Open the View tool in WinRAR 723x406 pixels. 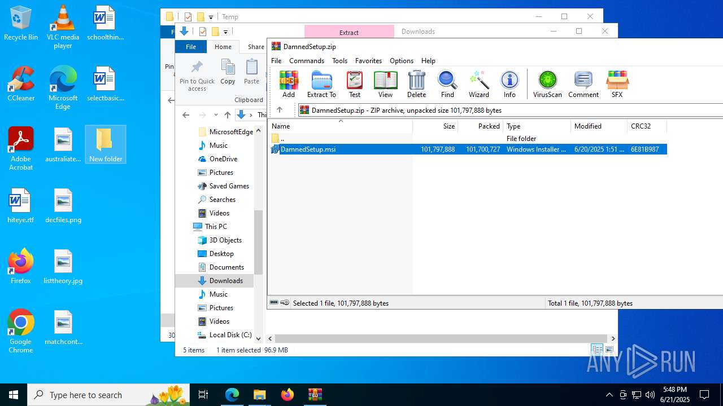click(x=385, y=85)
